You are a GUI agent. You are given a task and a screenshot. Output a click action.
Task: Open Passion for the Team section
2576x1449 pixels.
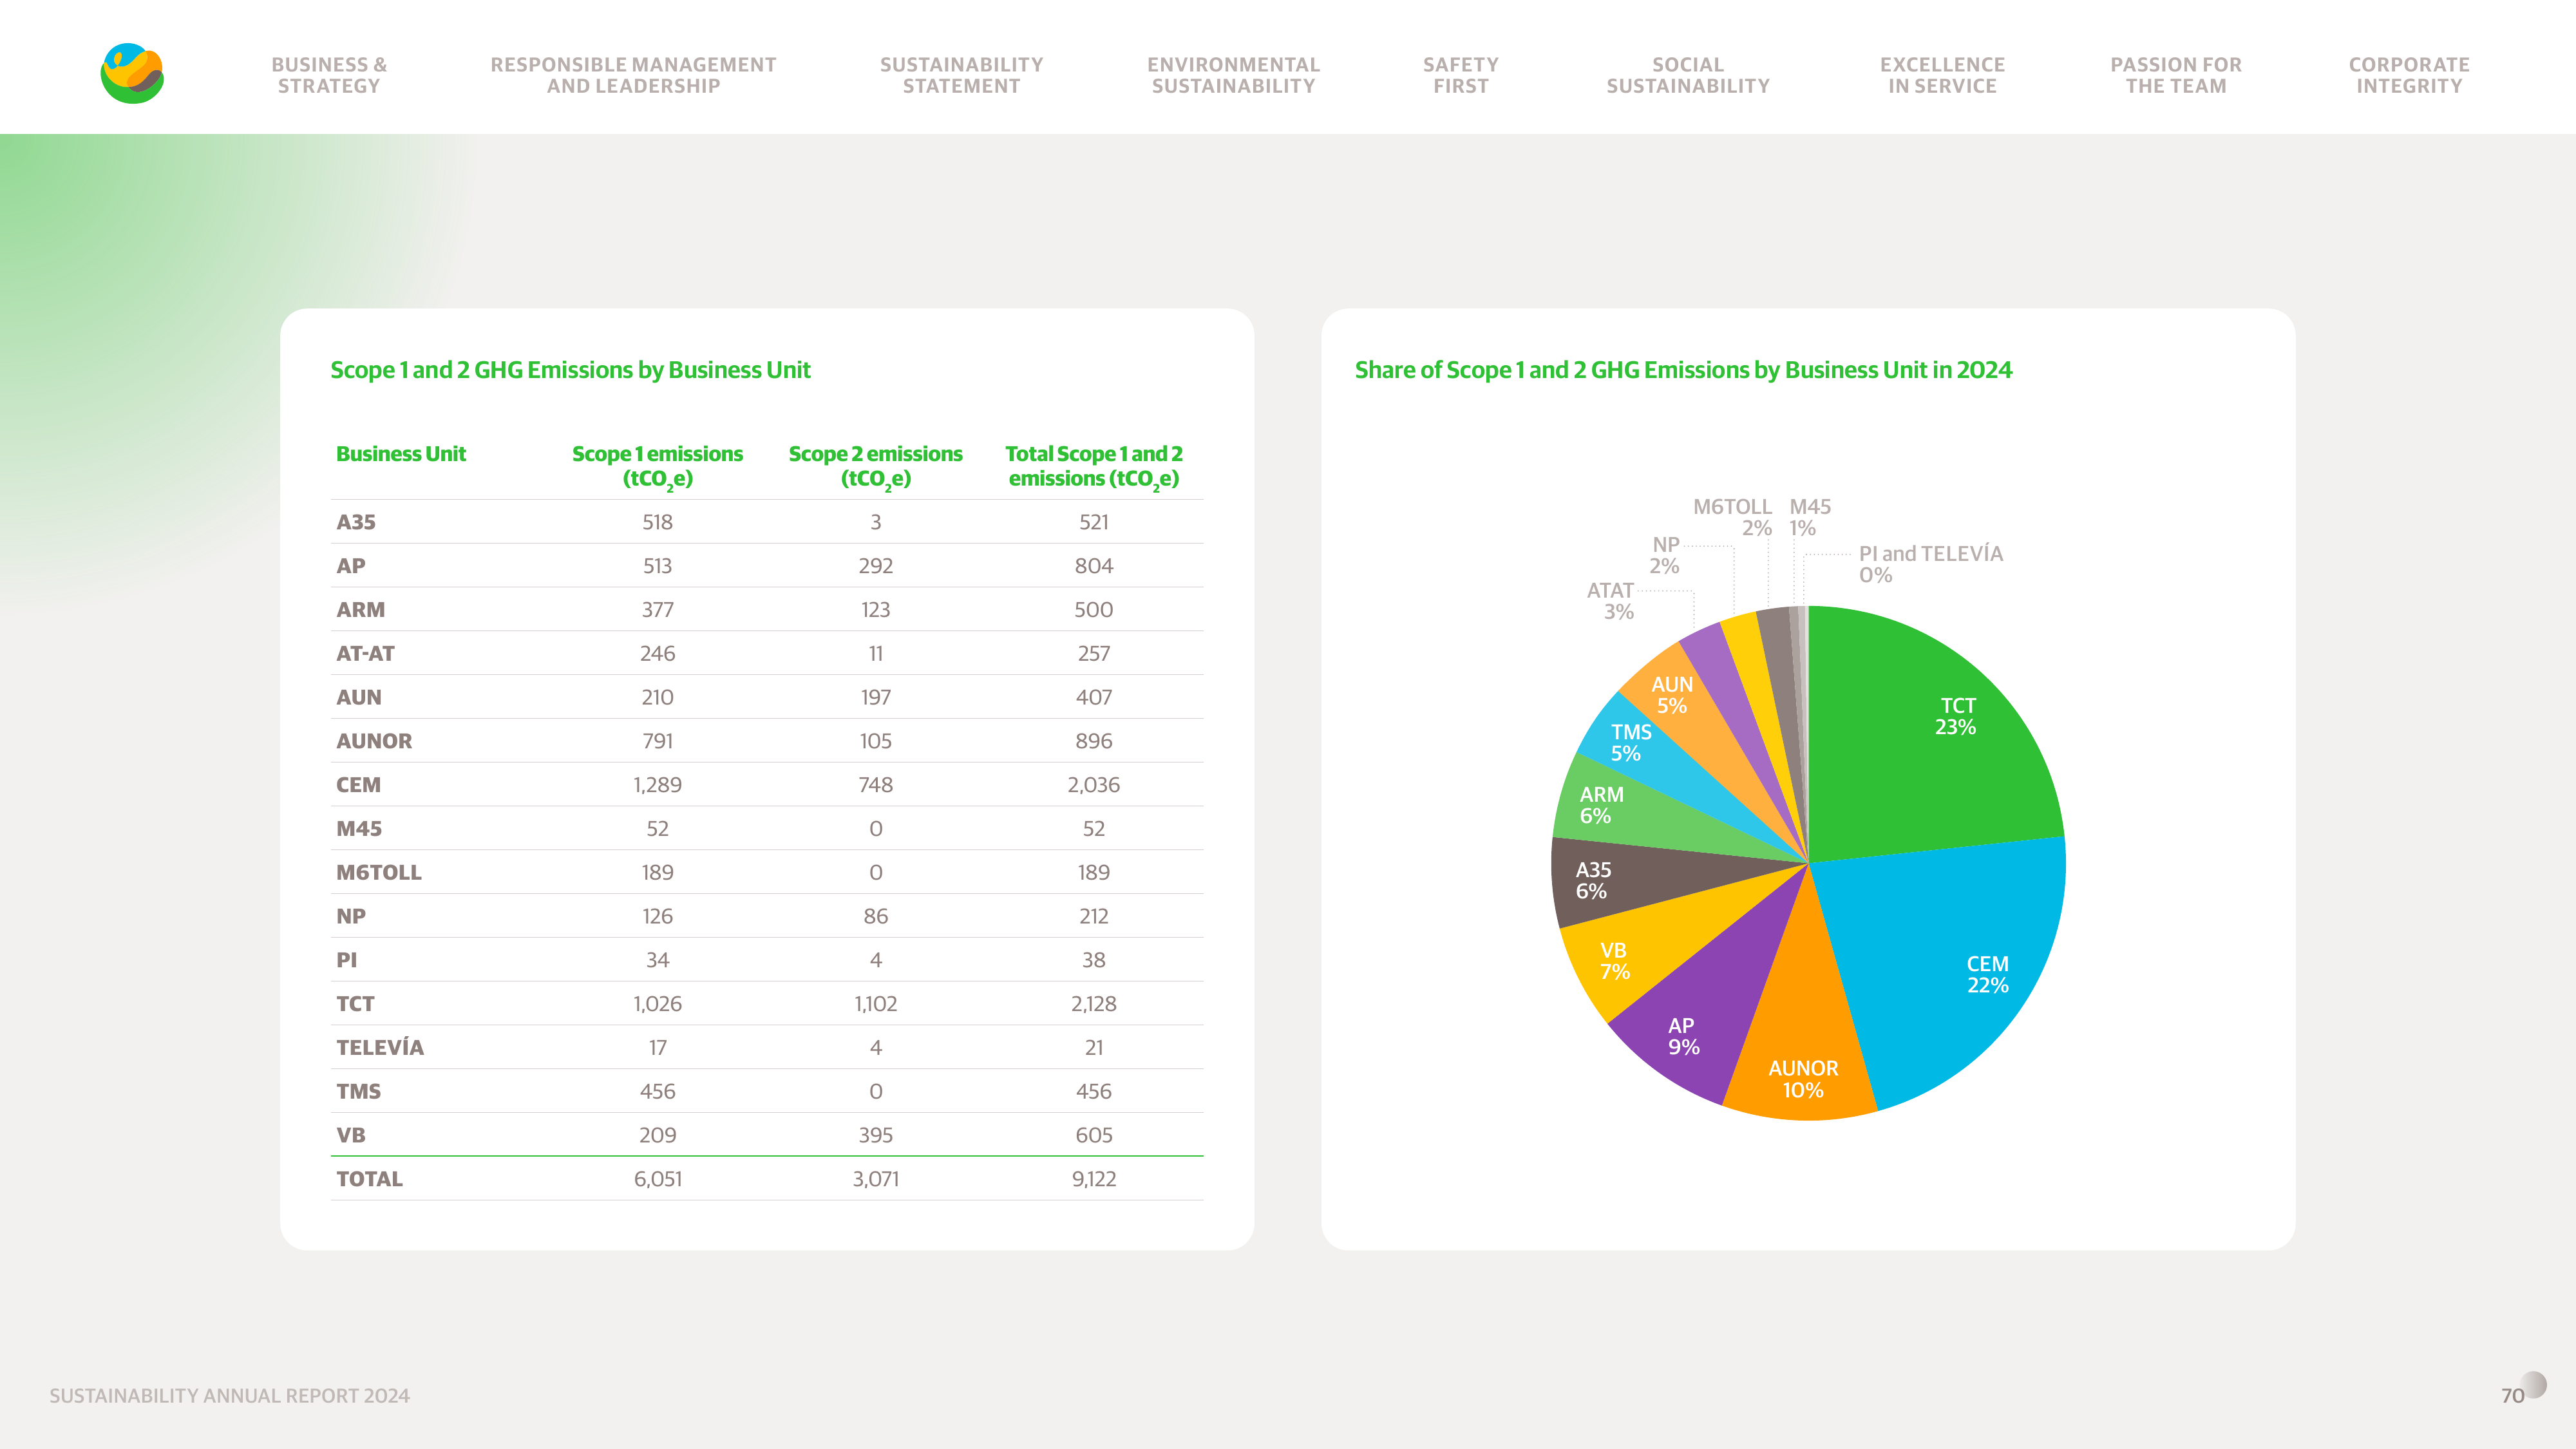(x=2176, y=75)
